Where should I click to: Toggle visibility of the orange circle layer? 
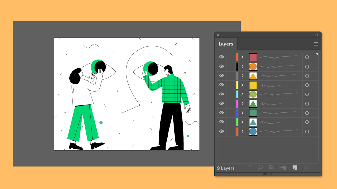221,66
